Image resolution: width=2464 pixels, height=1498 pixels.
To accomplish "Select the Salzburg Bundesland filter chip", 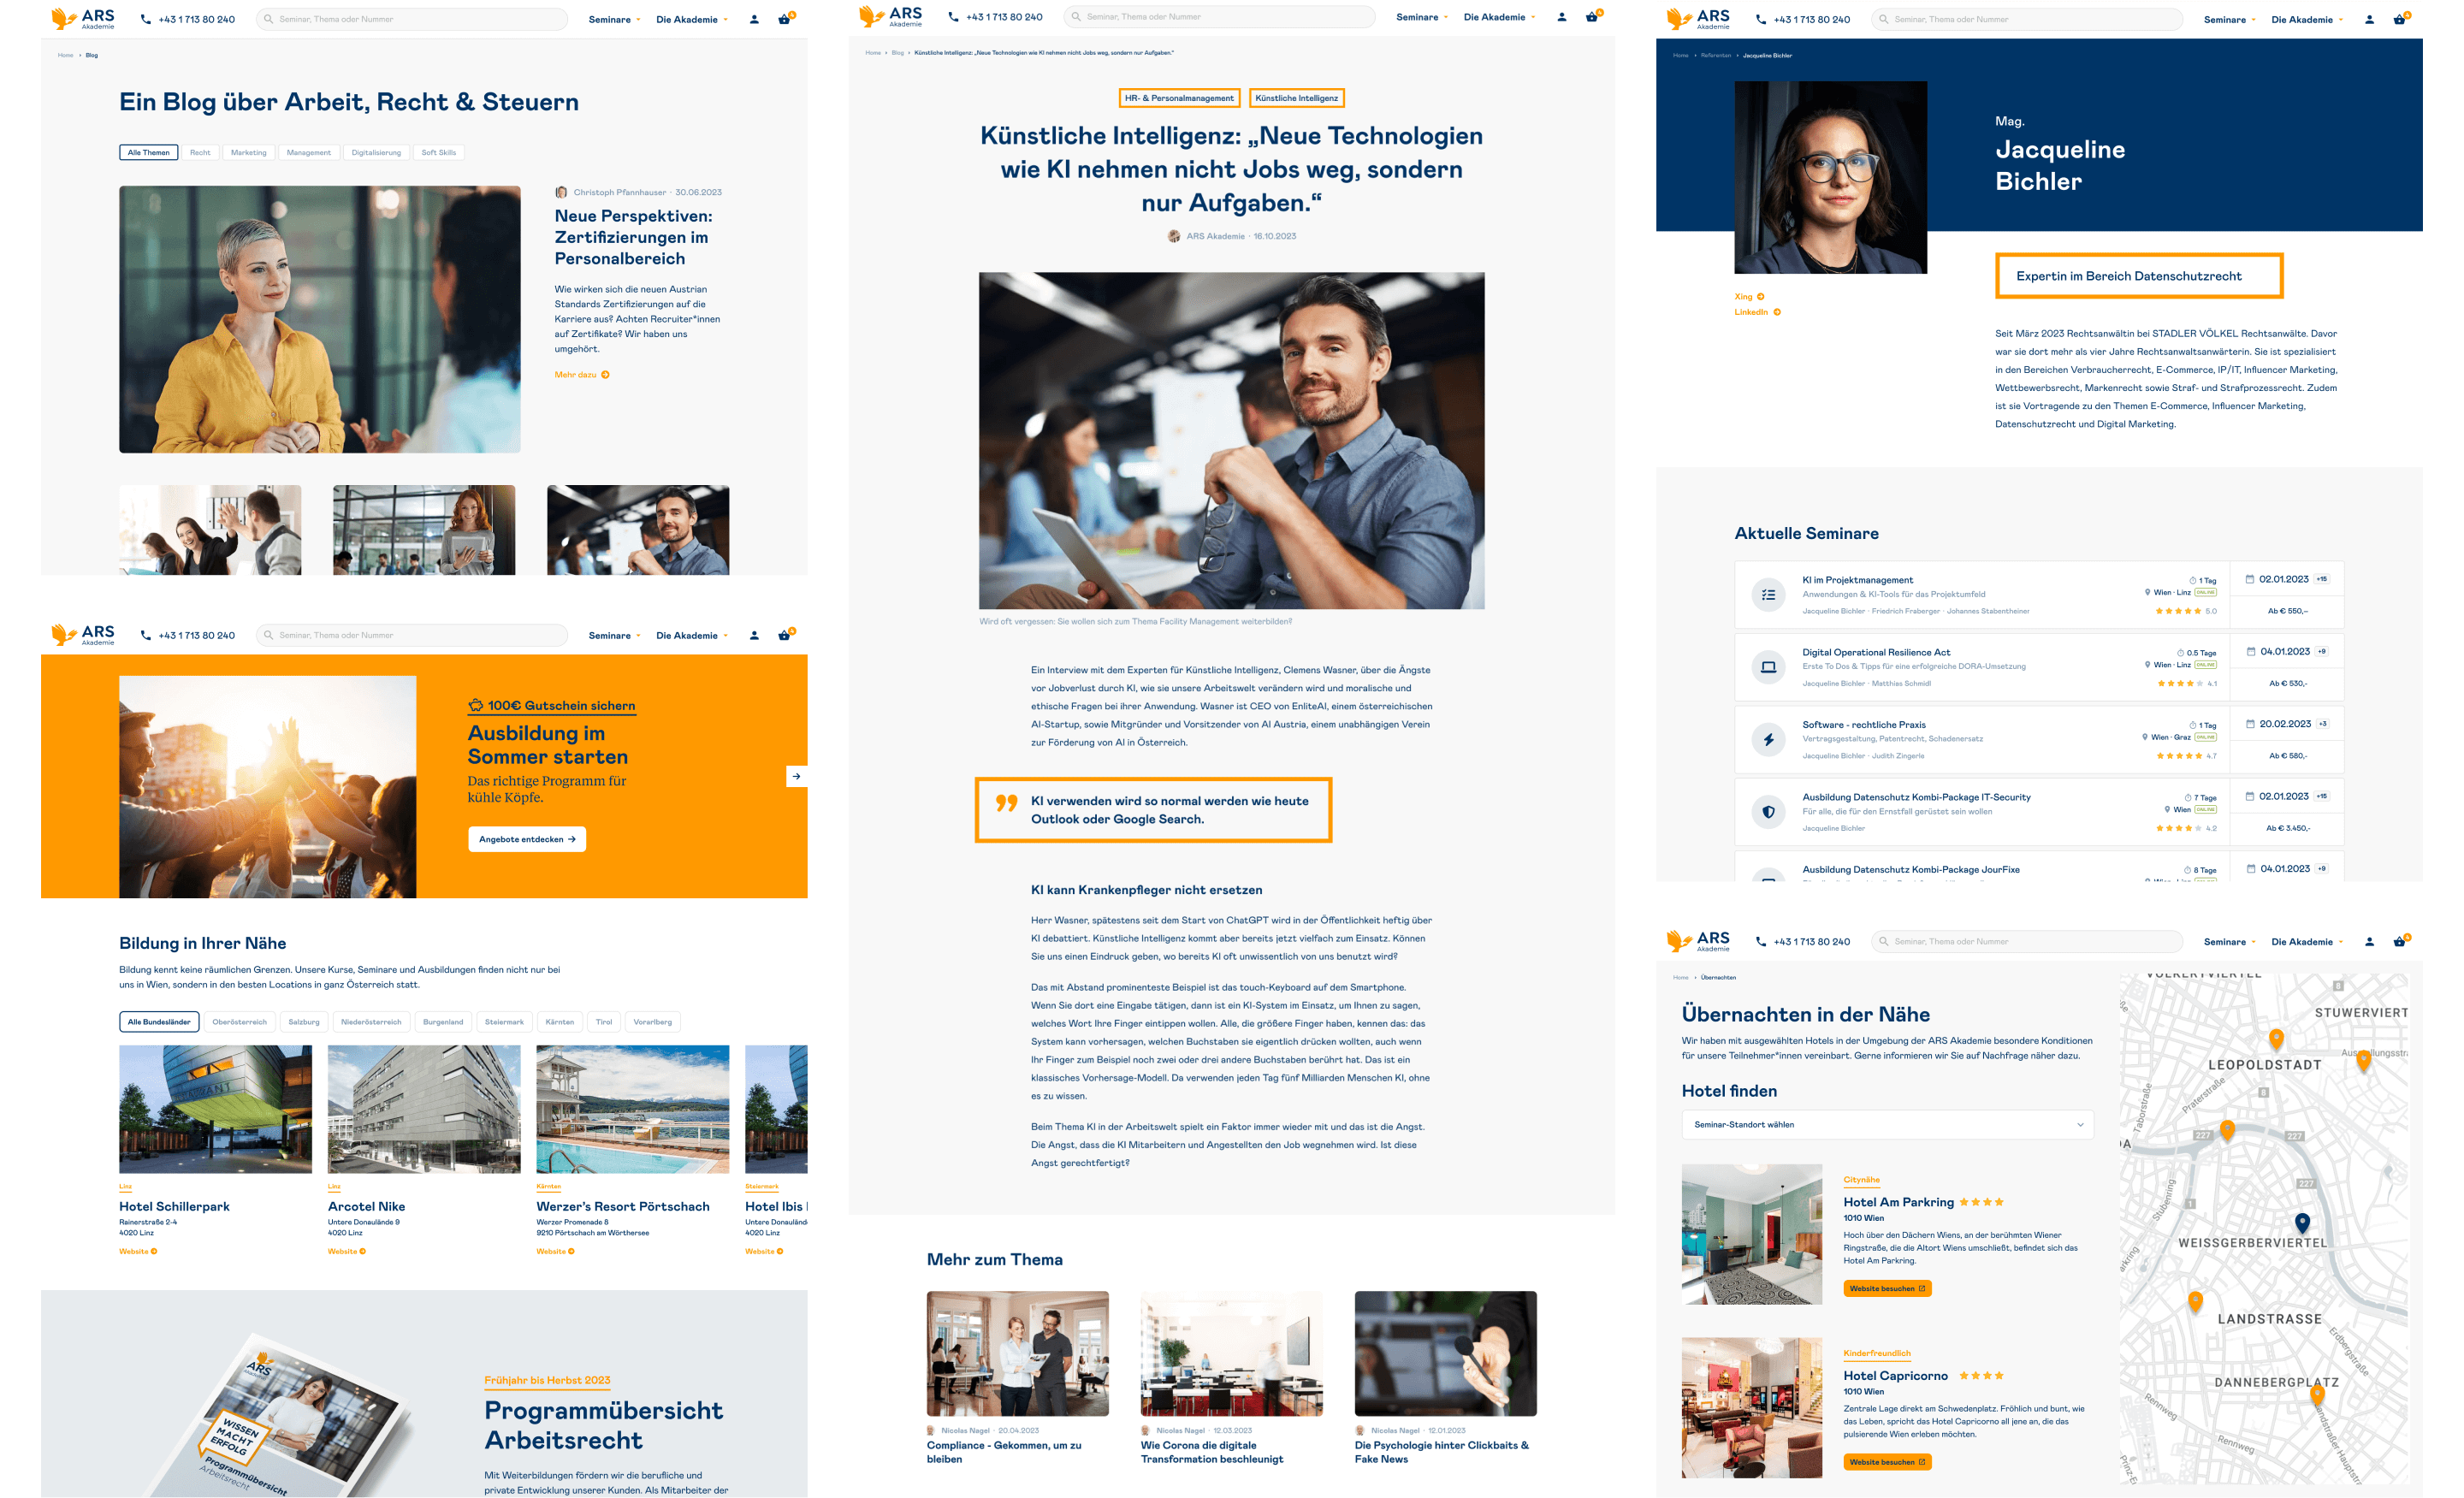I will pyautogui.click(x=304, y=1022).
